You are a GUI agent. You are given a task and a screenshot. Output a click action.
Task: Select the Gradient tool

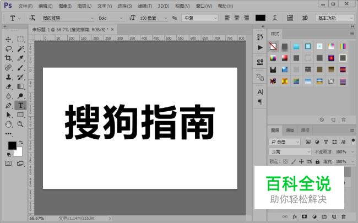click(20, 86)
